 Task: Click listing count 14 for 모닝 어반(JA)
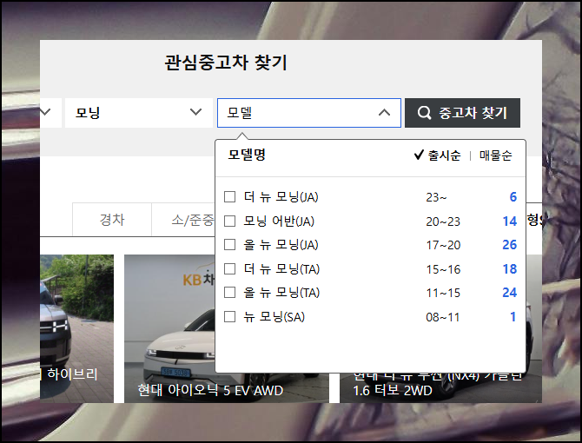coord(510,221)
